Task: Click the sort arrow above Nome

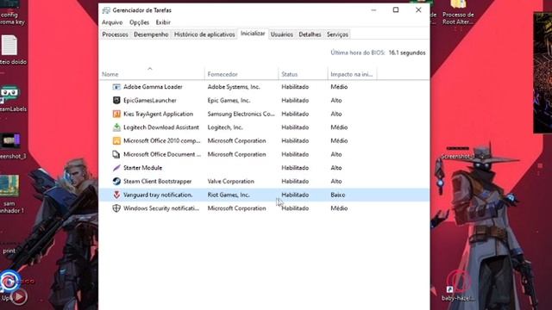Action: pyautogui.click(x=150, y=69)
